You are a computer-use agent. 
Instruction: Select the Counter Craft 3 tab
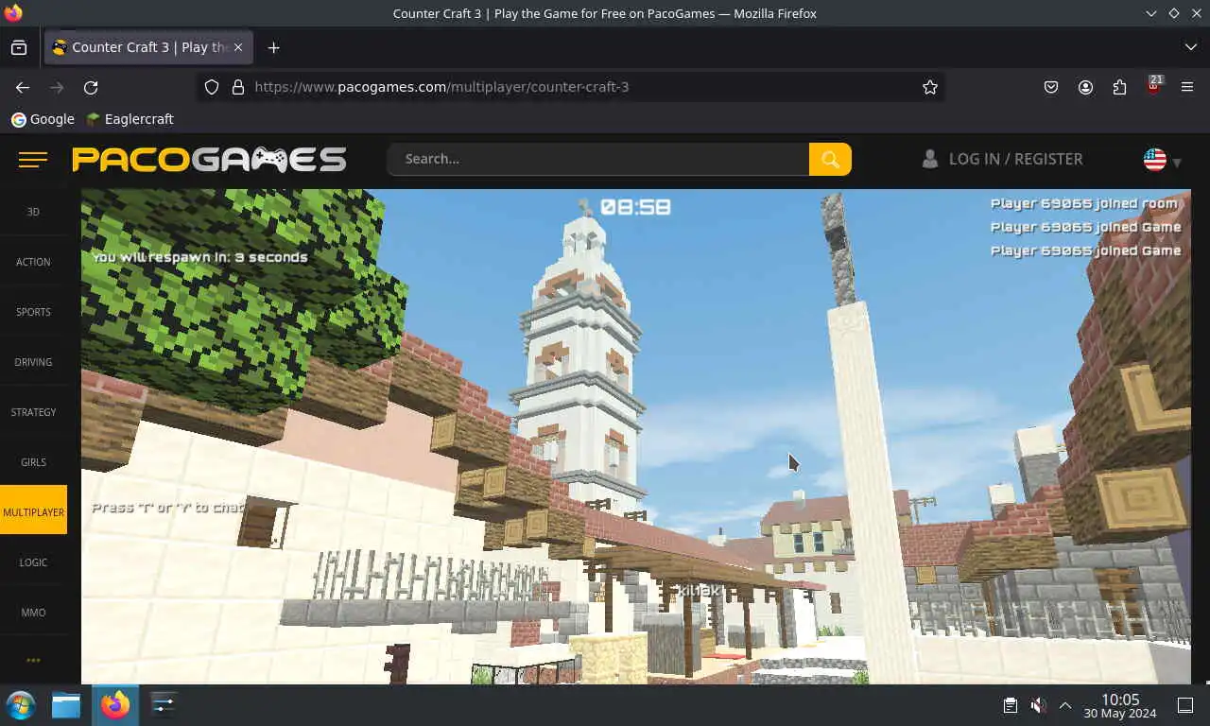tap(147, 47)
